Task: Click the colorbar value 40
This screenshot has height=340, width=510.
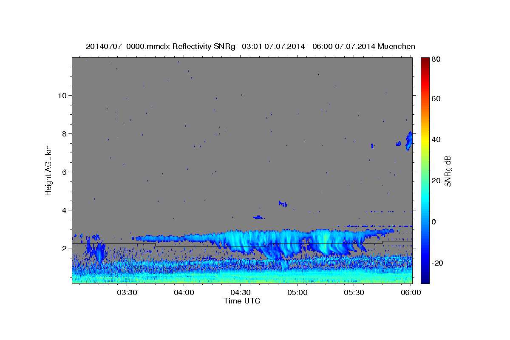Action: pos(437,139)
